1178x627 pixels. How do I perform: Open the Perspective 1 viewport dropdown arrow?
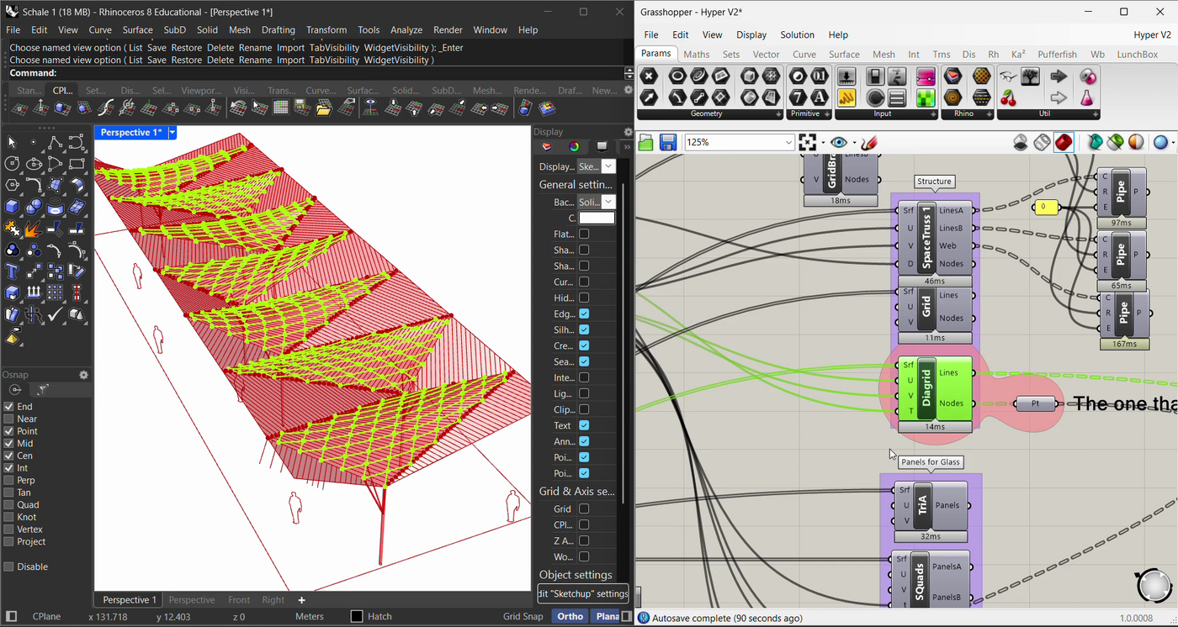172,133
